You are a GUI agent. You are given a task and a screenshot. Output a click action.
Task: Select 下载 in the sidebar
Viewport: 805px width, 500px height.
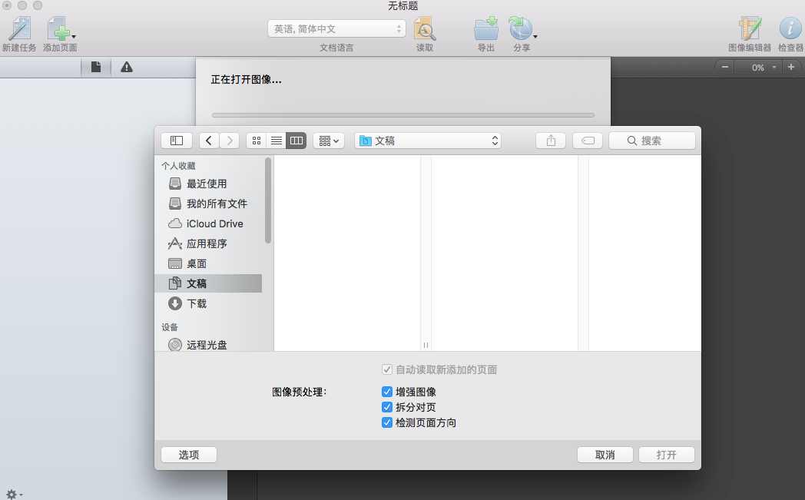197,303
